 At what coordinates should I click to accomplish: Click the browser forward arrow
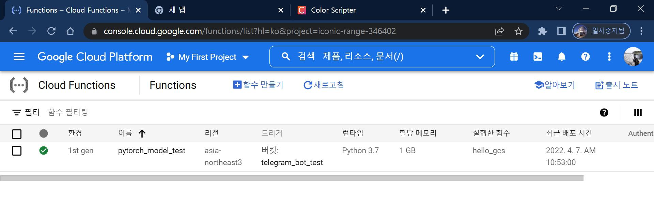pyautogui.click(x=32, y=31)
